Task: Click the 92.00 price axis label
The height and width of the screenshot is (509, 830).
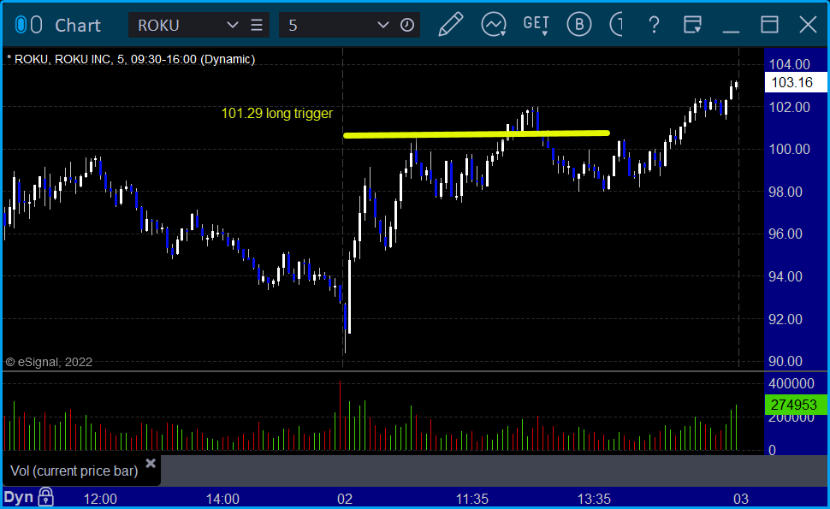Action: [x=786, y=320]
